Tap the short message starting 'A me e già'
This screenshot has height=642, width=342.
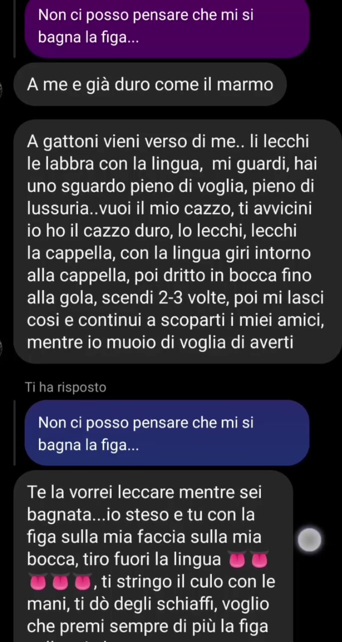click(150, 84)
